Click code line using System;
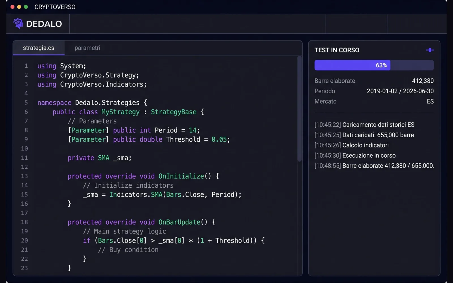 [62, 66]
